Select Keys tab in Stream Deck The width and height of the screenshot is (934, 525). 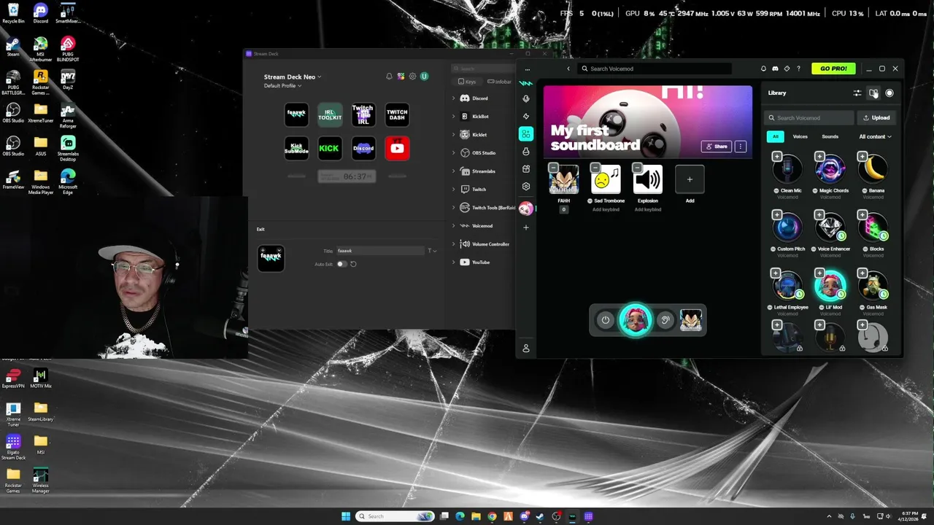pos(467,82)
